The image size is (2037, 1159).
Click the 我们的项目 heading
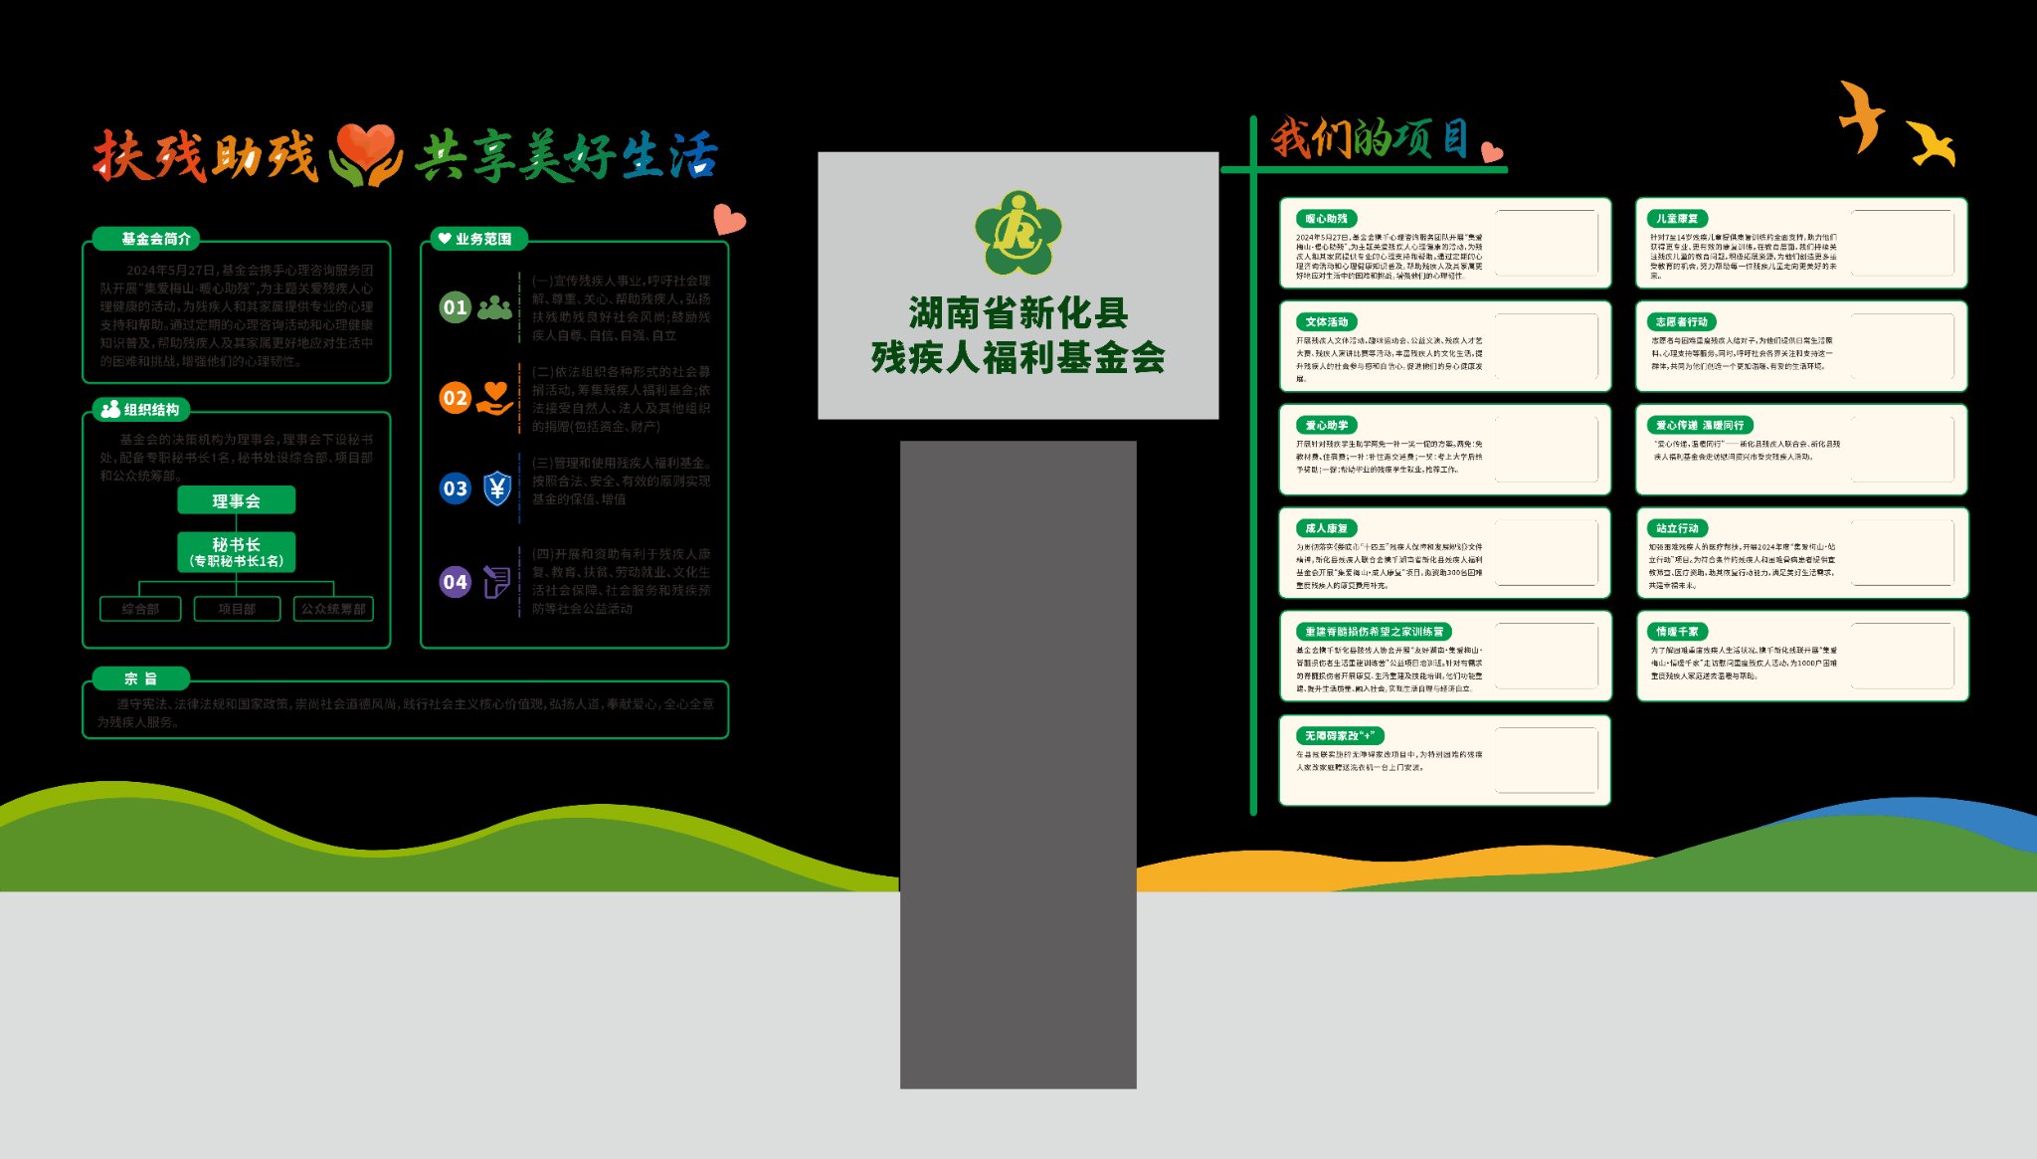[1370, 137]
